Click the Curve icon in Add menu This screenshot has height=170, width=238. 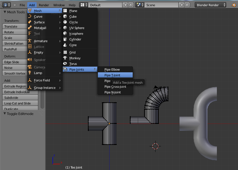(x=30, y=16)
